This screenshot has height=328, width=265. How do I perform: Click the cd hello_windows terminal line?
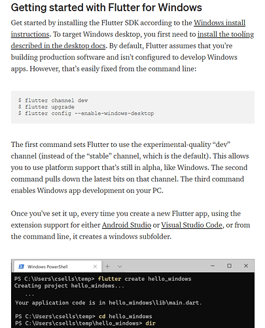coord(84,316)
